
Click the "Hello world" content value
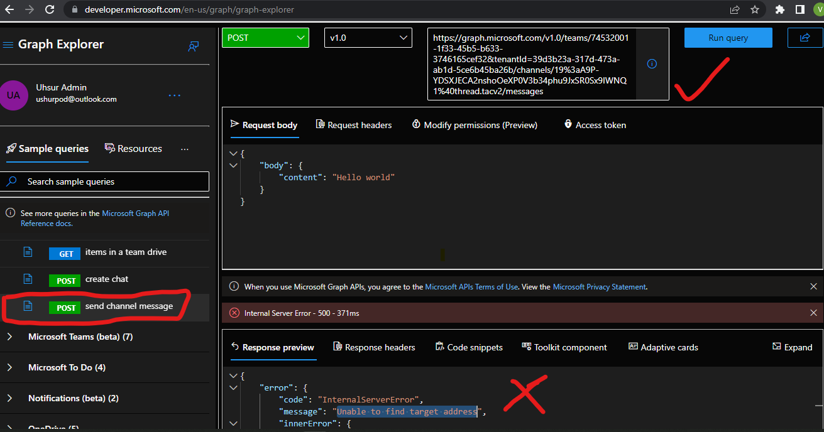point(363,177)
